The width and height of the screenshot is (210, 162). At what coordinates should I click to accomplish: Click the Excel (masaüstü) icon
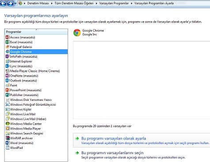[8, 42]
